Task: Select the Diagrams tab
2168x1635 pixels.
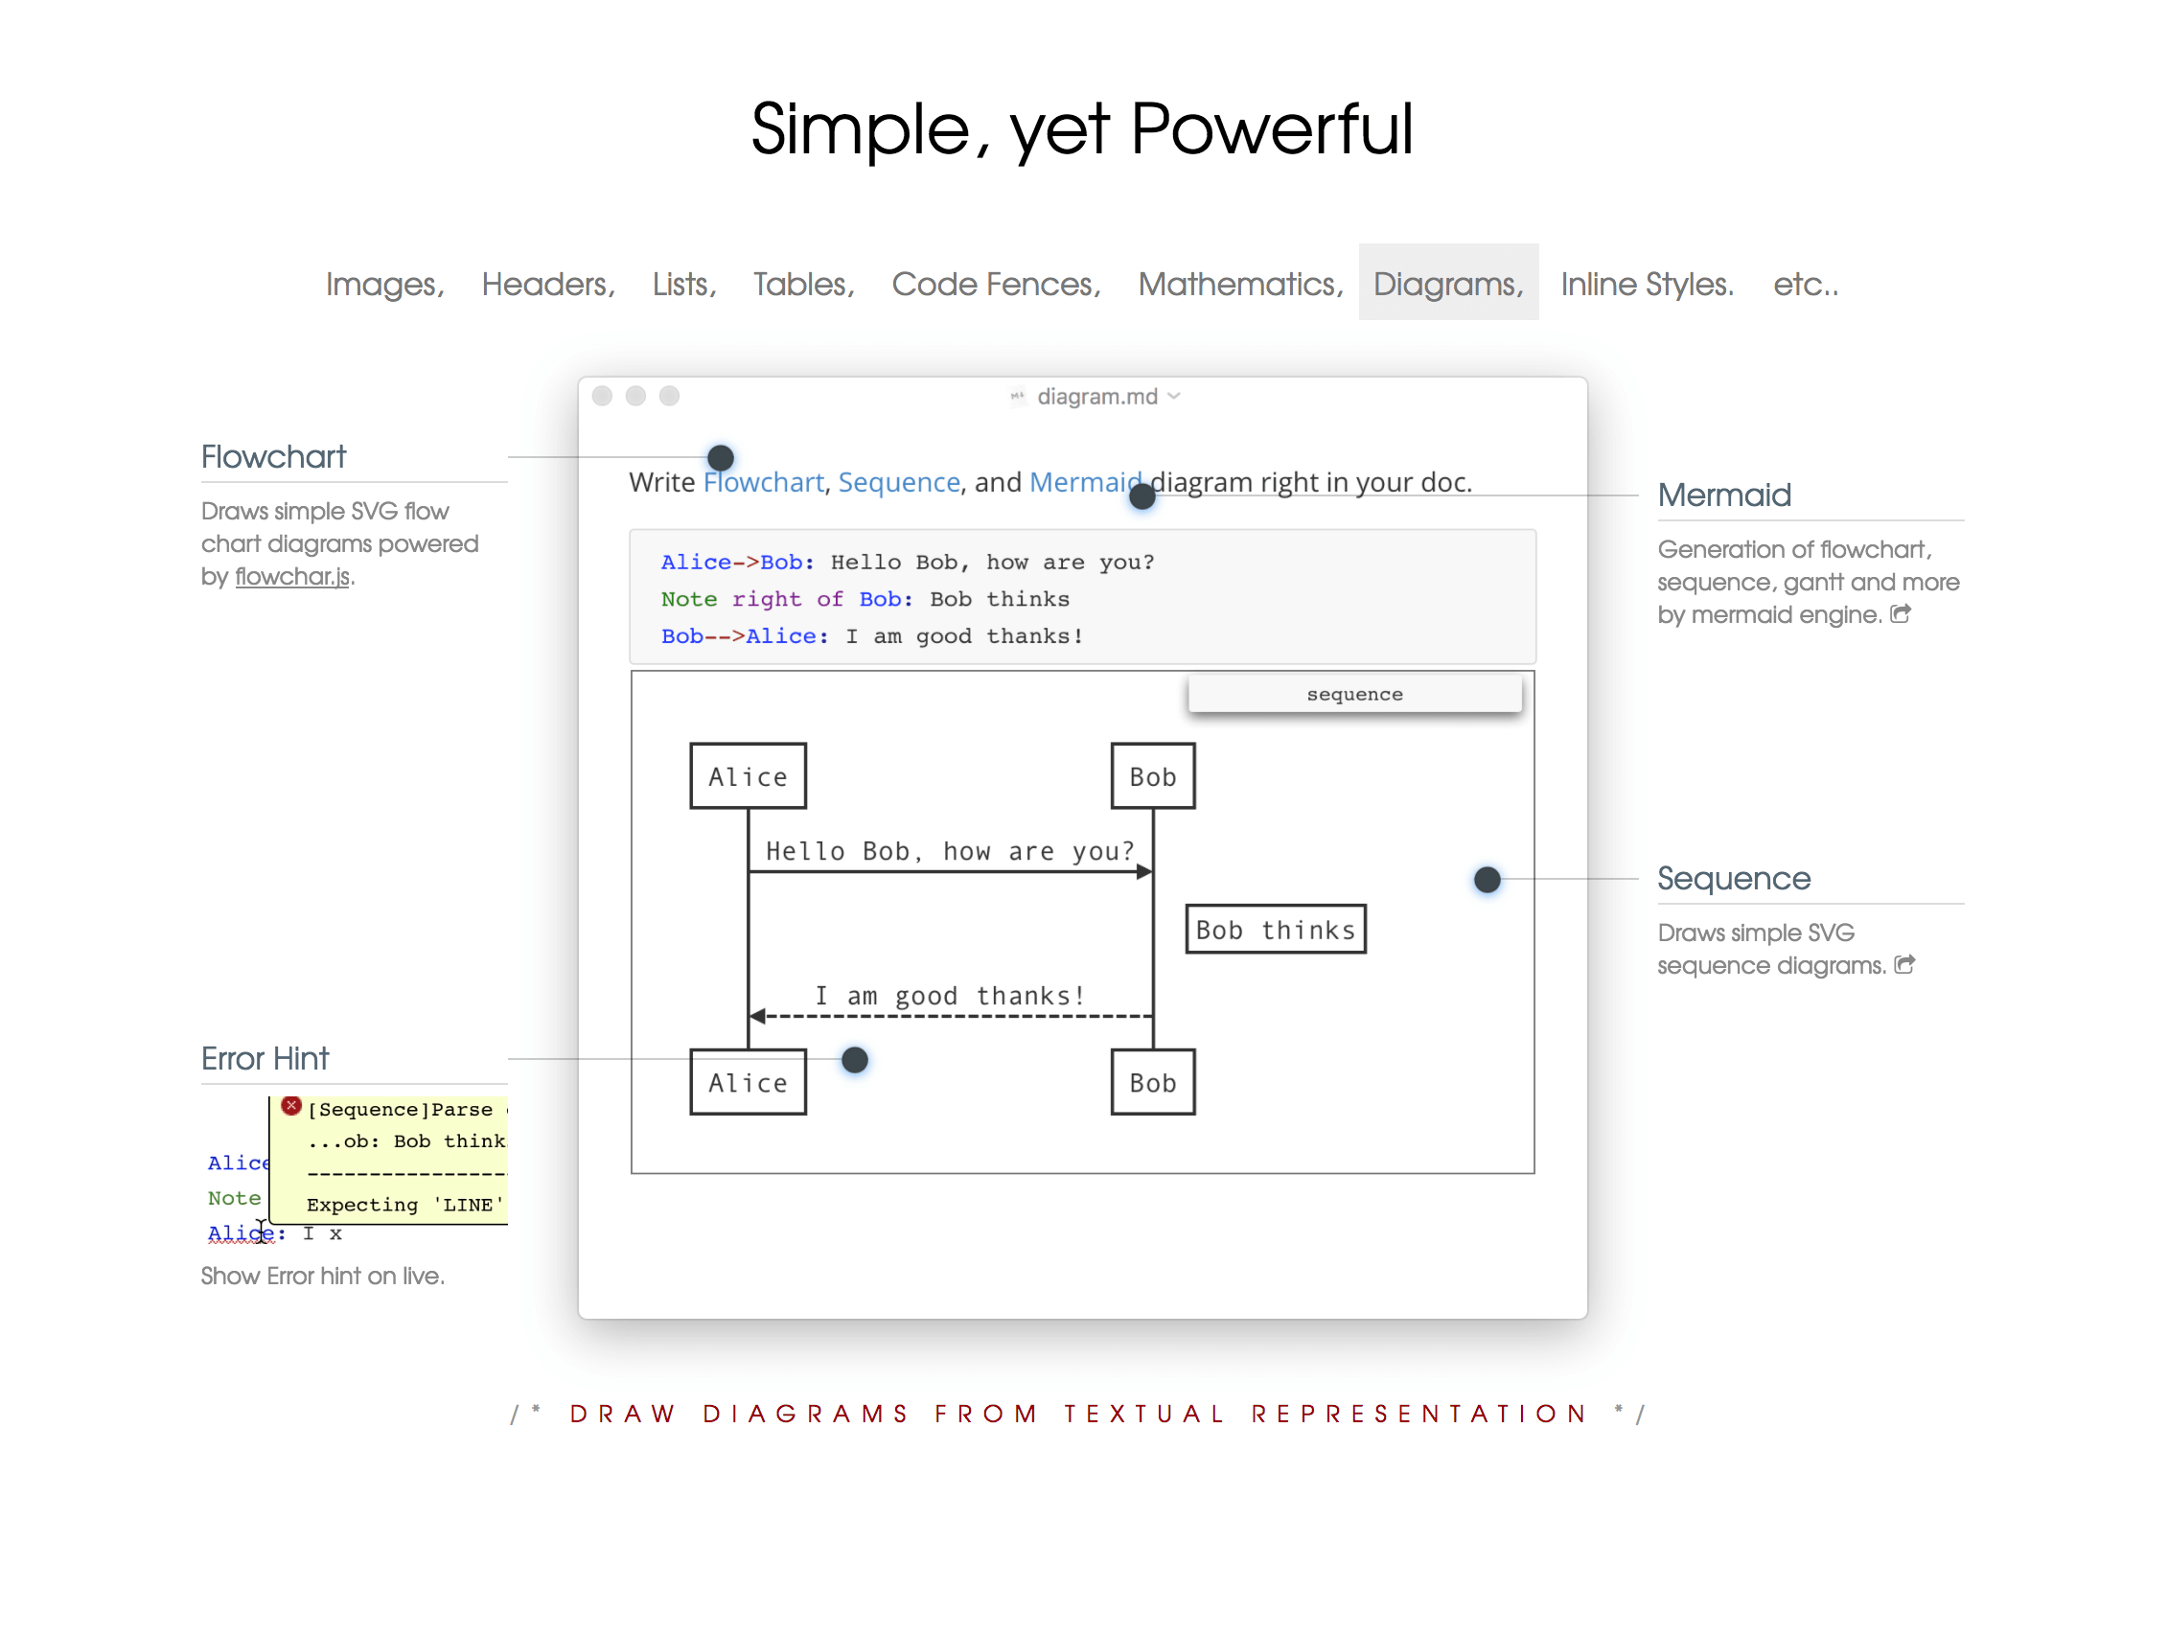Action: pyautogui.click(x=1447, y=284)
